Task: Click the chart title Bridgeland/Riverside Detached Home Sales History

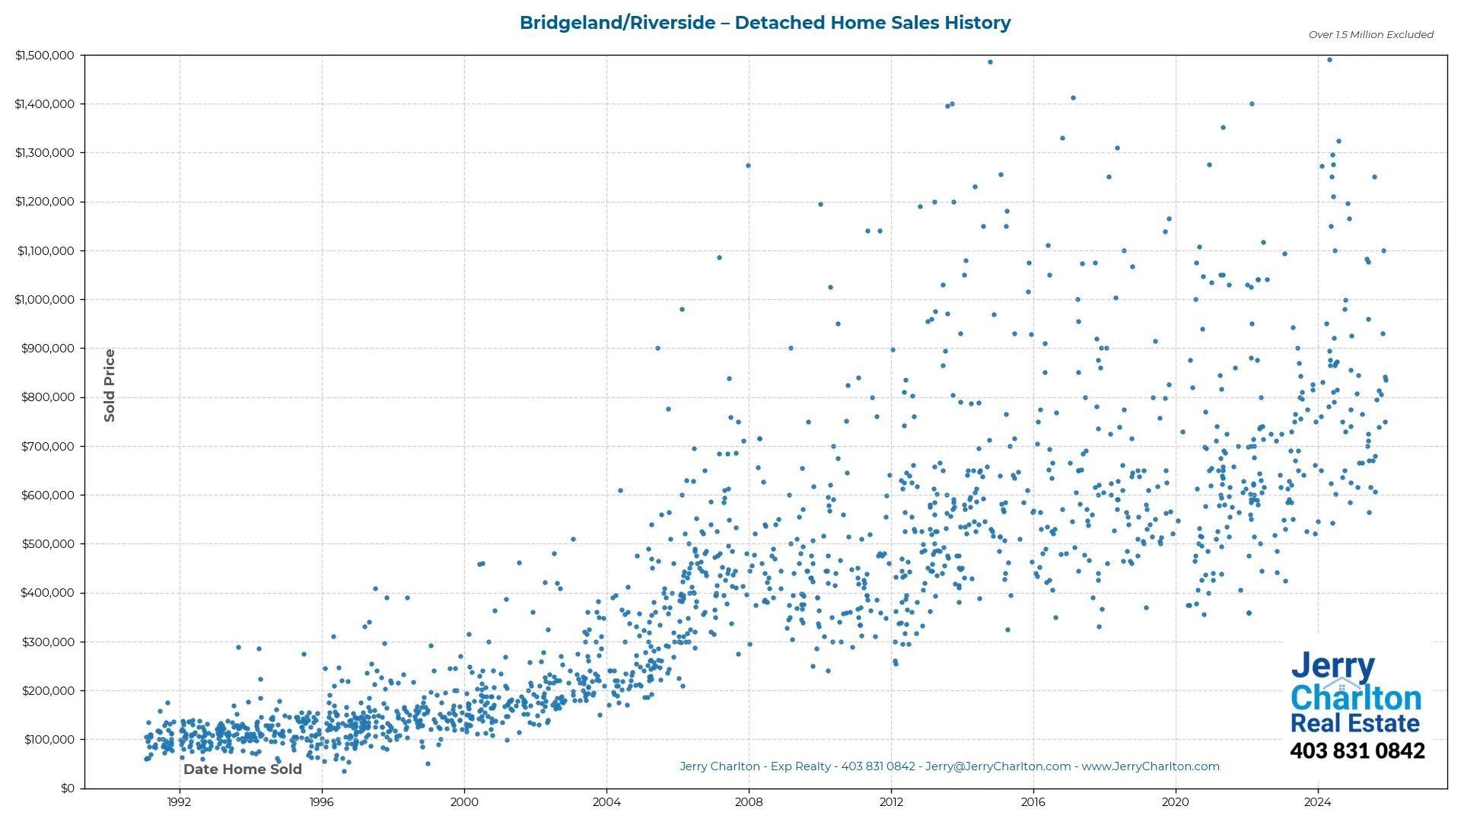Action: (x=765, y=22)
